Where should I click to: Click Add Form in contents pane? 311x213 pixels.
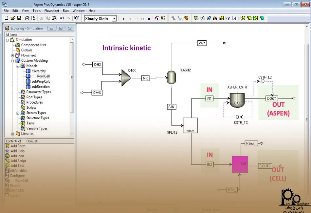click(x=18, y=146)
